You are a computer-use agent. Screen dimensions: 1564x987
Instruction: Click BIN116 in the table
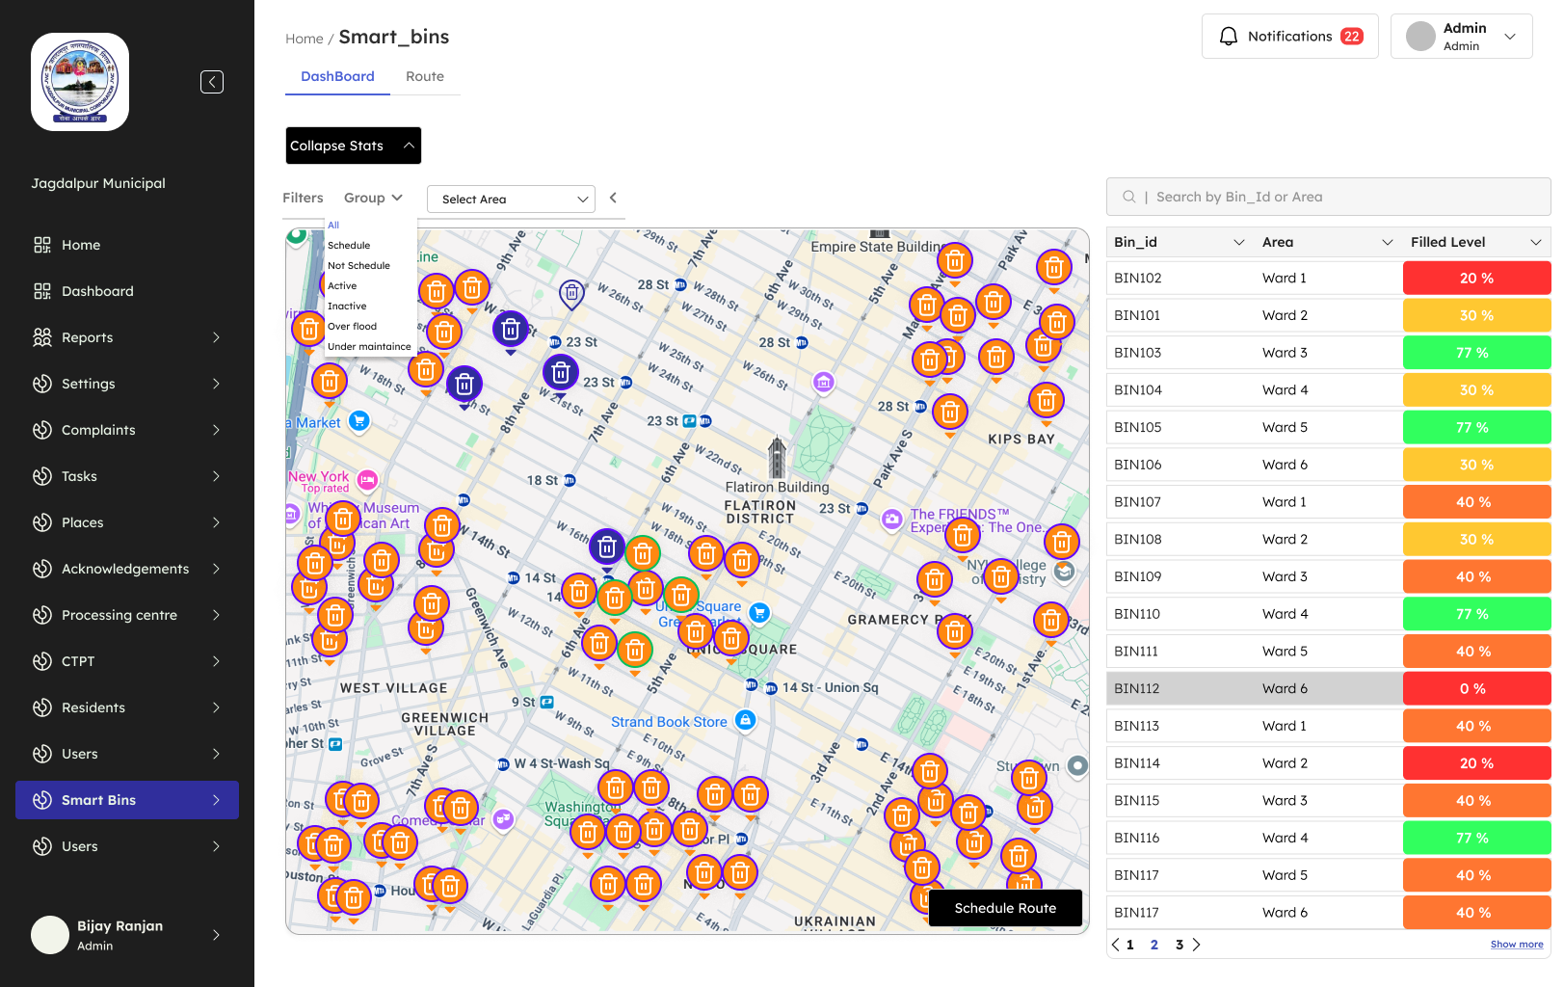point(1137,838)
